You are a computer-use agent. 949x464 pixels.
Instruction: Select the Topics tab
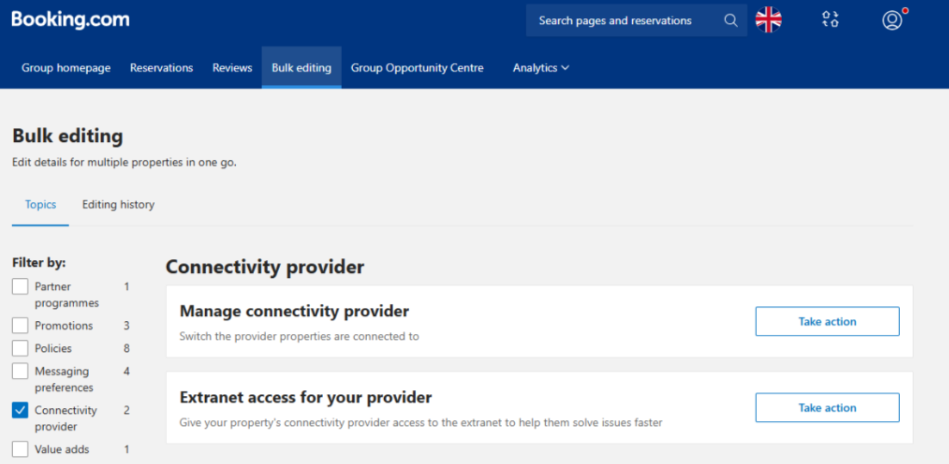click(40, 205)
